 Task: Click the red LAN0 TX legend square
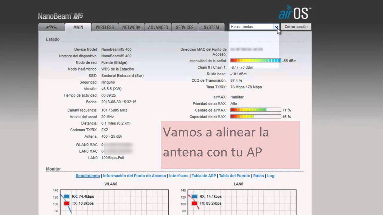point(194,203)
